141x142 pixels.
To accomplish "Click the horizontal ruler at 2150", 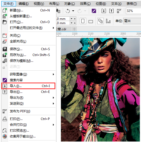I will (x=91, y=34).
